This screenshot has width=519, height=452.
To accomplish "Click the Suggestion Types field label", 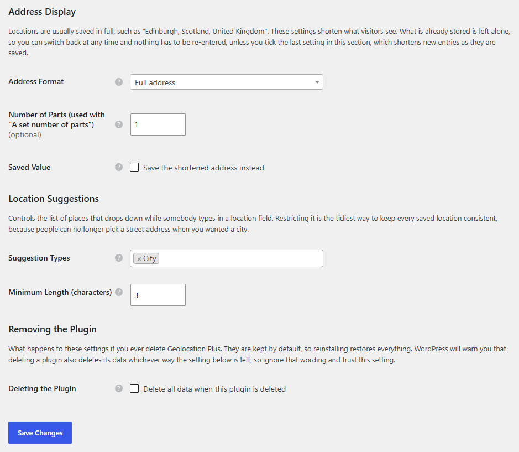I will click(x=39, y=258).
